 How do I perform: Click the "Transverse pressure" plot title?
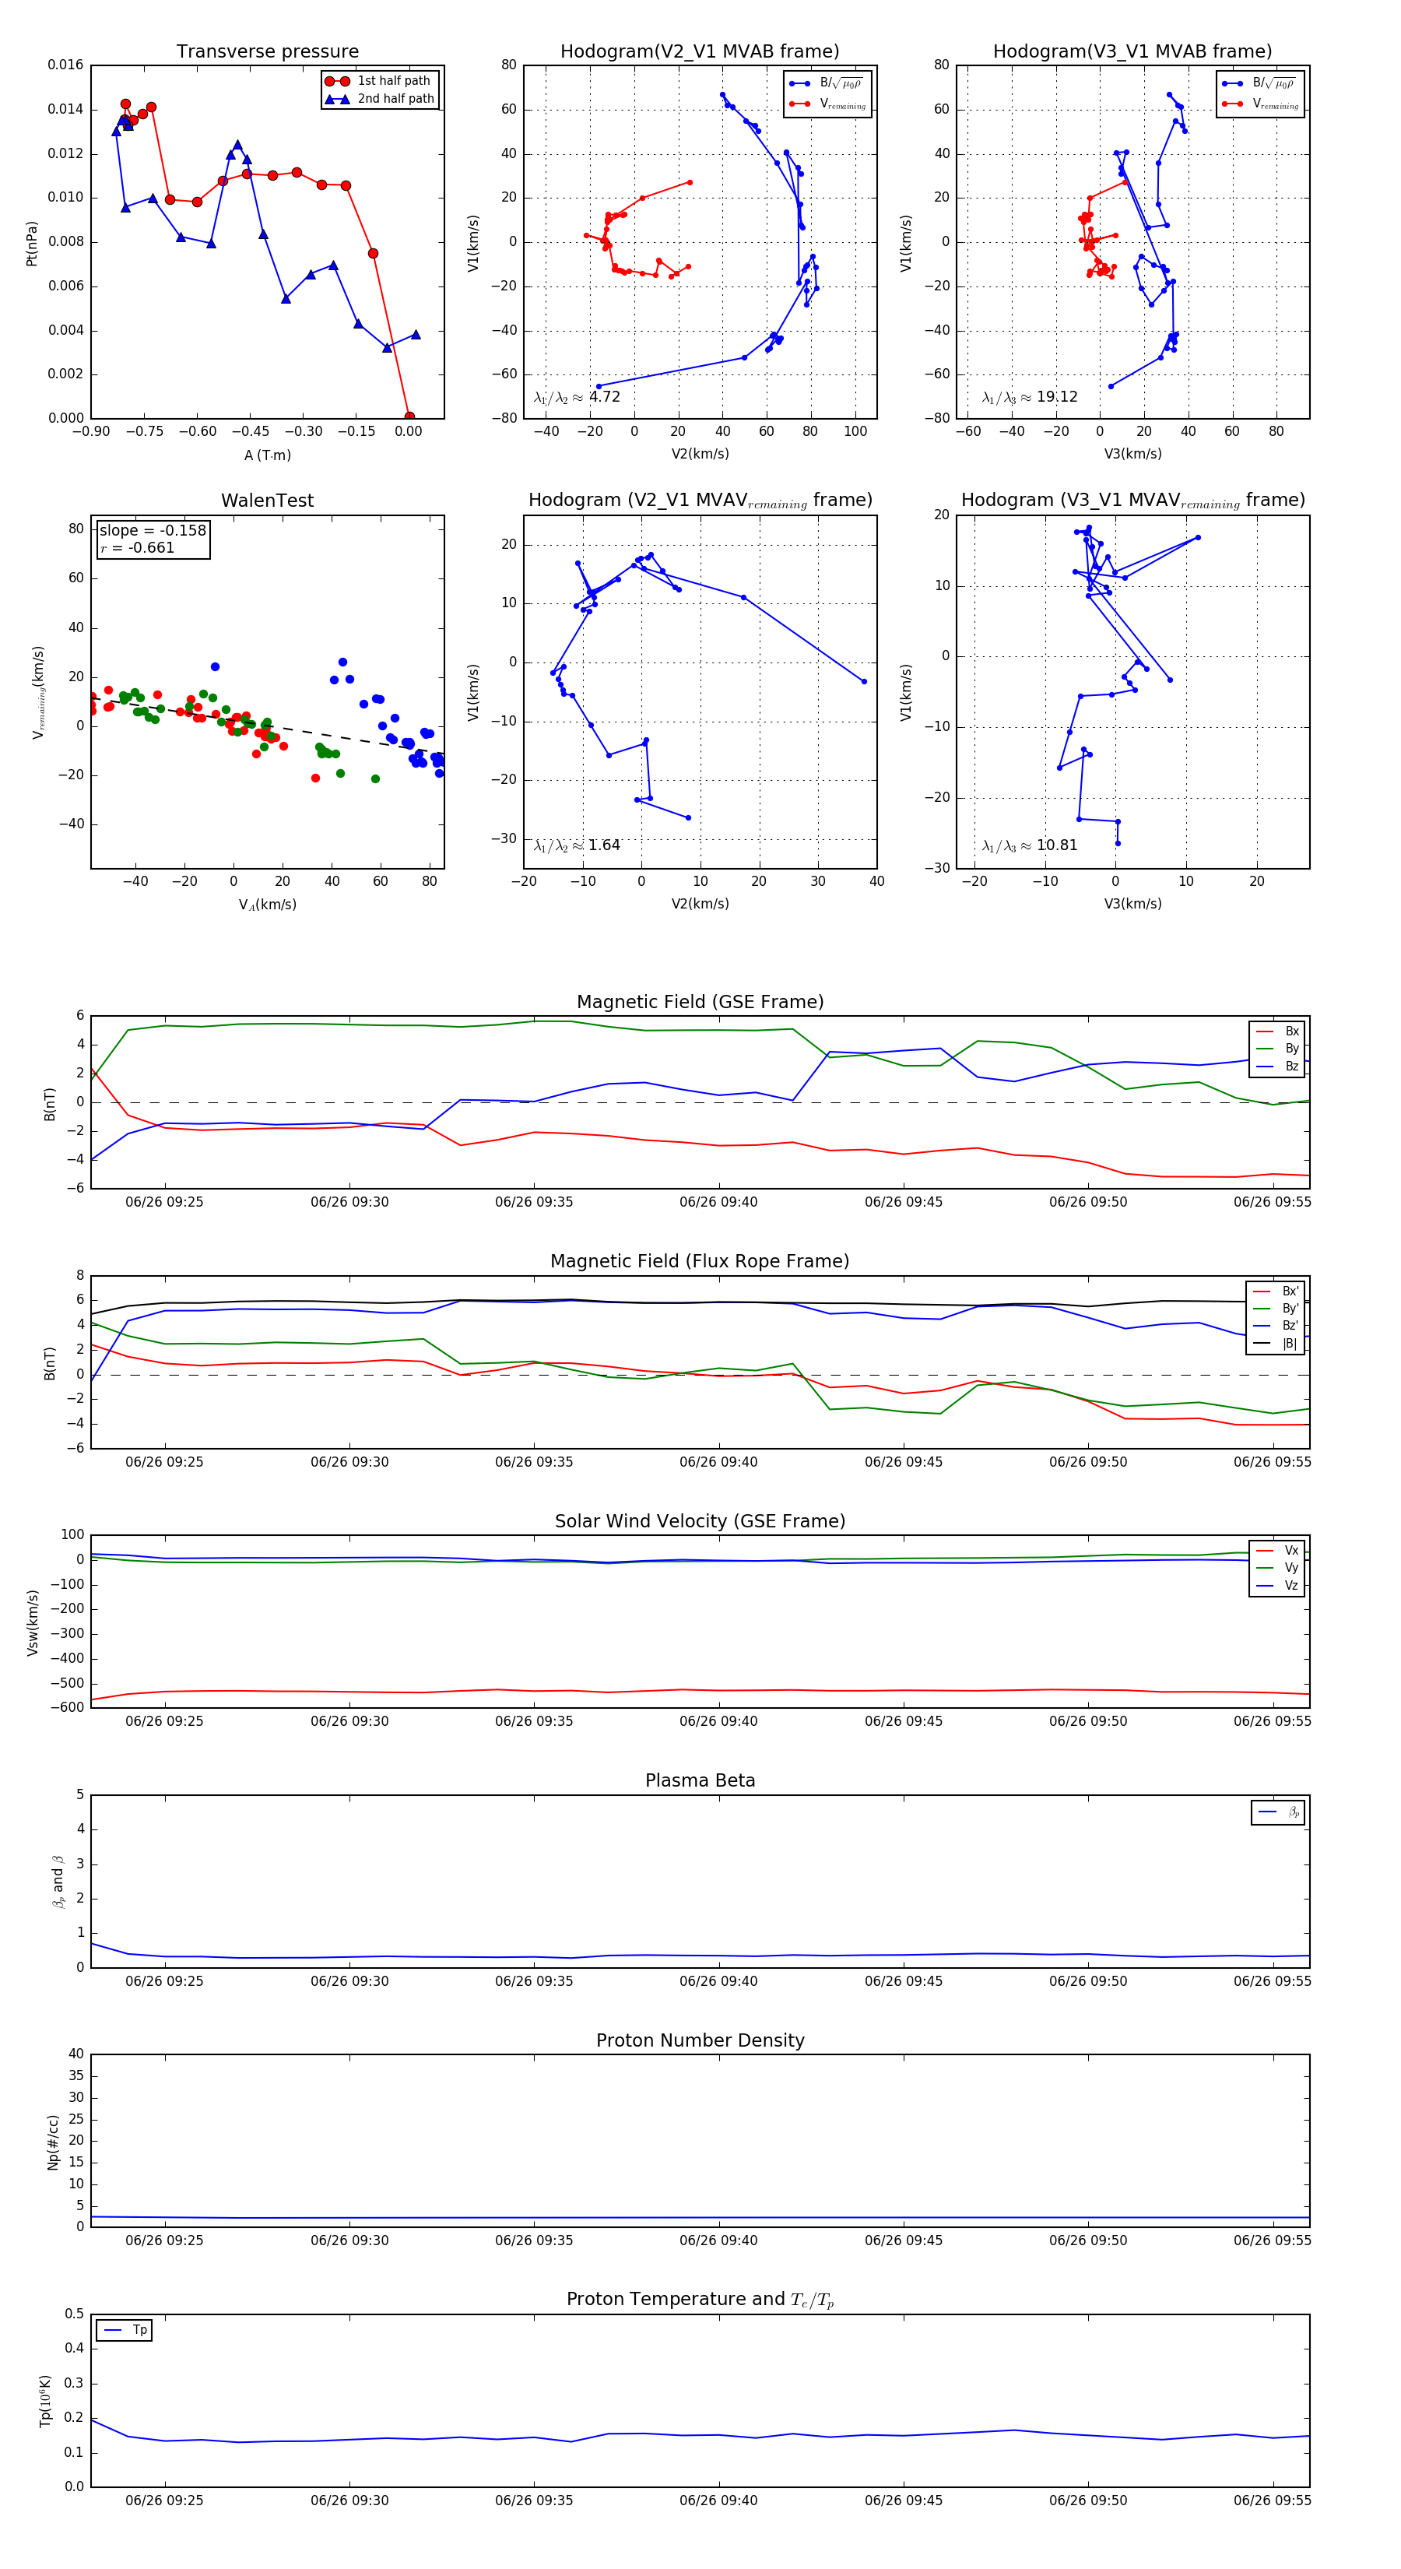267,52
